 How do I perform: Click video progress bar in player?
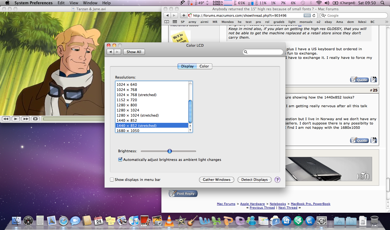pyautogui.click(x=74, y=119)
